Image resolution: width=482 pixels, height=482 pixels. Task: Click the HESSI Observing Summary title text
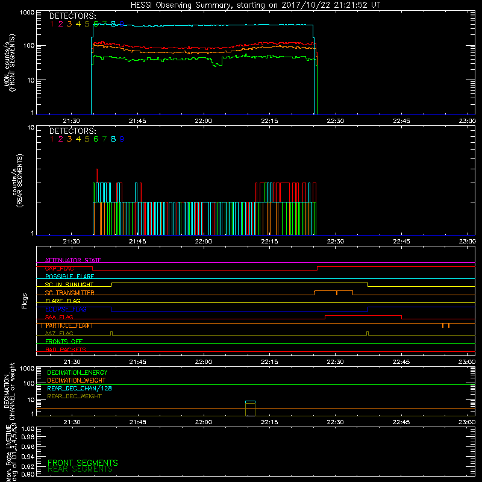pyautogui.click(x=255, y=5)
